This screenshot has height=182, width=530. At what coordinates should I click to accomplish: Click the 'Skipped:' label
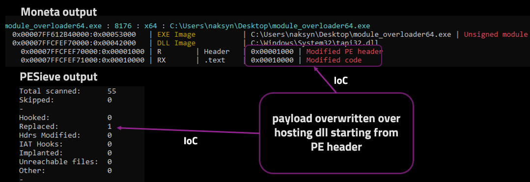click(36, 100)
